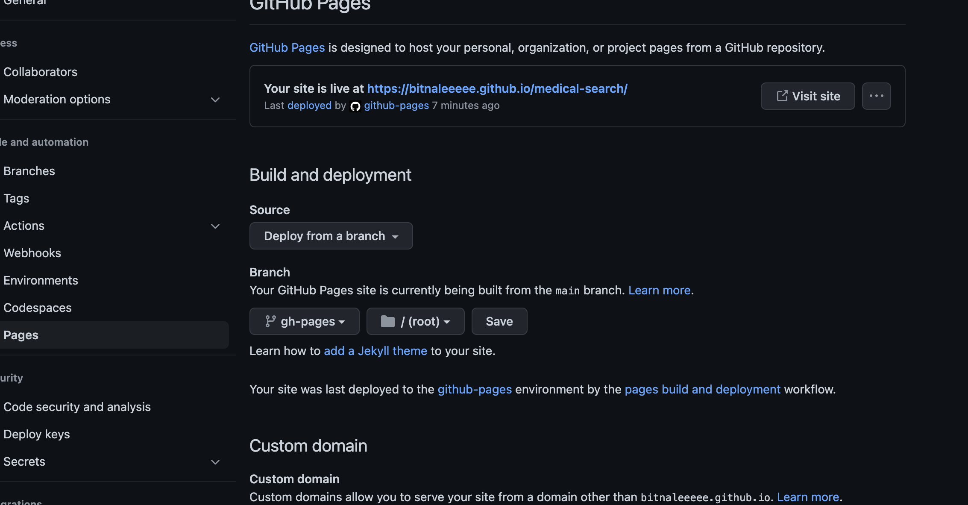This screenshot has height=505, width=968.
Task: Select Code security and analysis
Action: [x=77, y=407]
